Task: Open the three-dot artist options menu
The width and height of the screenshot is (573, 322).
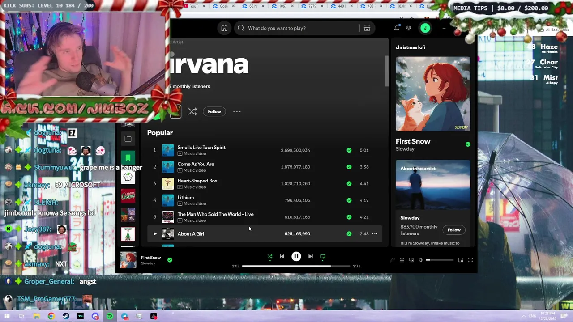Action: tap(237, 111)
